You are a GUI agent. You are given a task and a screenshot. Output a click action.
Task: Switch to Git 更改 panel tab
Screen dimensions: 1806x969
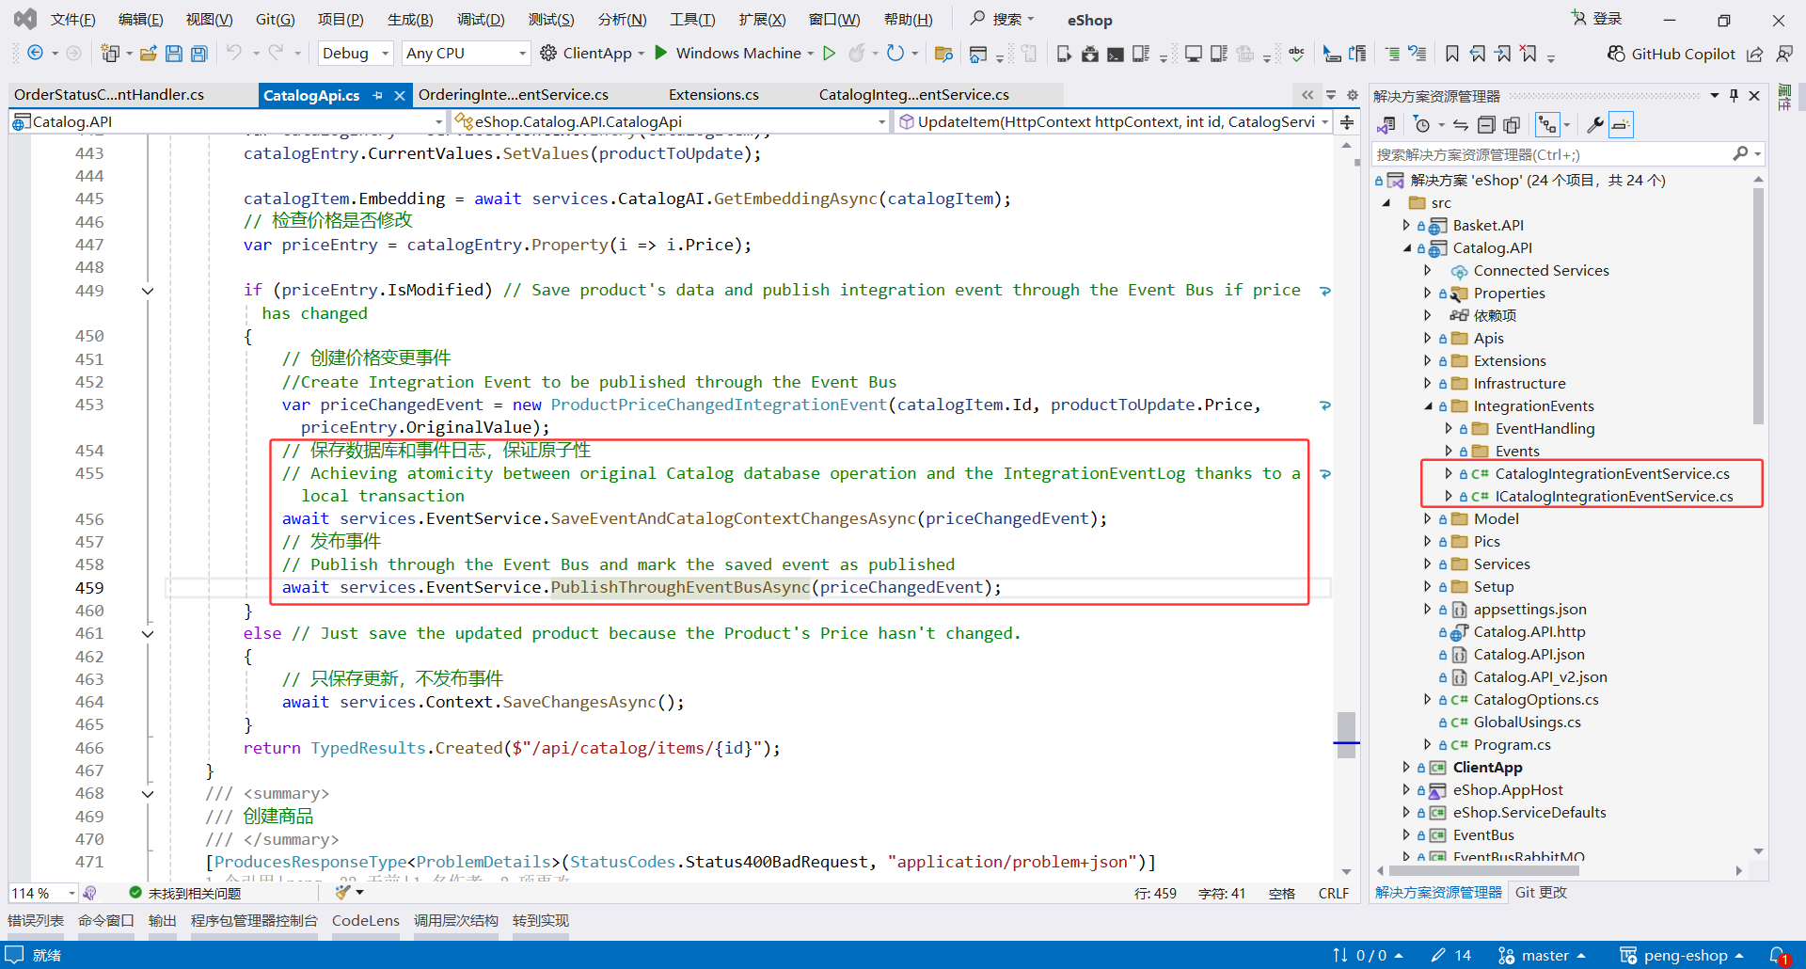[x=1541, y=893]
